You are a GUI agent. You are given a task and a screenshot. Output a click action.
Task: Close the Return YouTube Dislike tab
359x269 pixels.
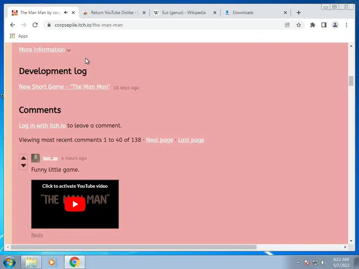click(x=144, y=13)
